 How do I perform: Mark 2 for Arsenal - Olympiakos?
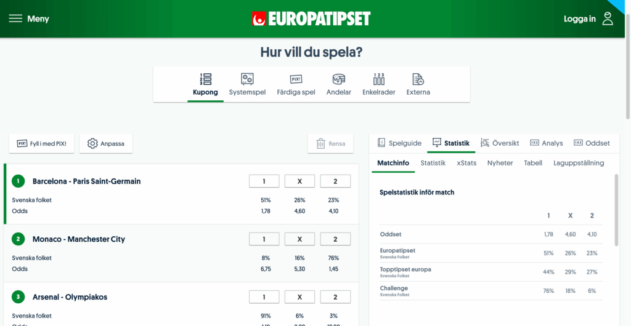click(x=335, y=297)
